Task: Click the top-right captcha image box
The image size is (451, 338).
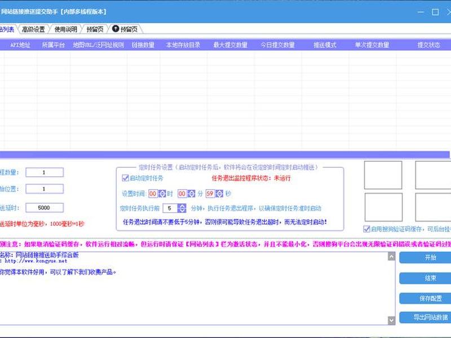Action: click(433, 175)
